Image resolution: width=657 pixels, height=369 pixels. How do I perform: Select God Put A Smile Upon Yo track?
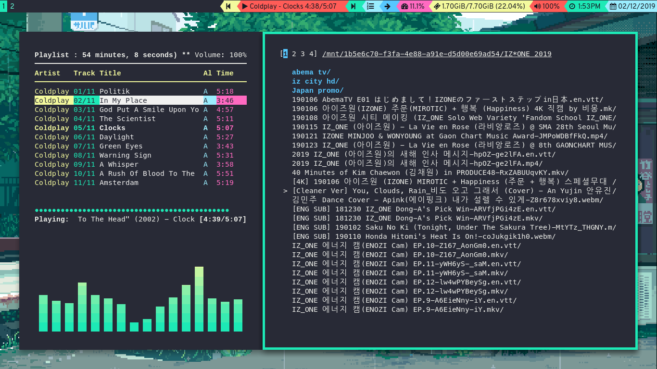click(x=140, y=110)
